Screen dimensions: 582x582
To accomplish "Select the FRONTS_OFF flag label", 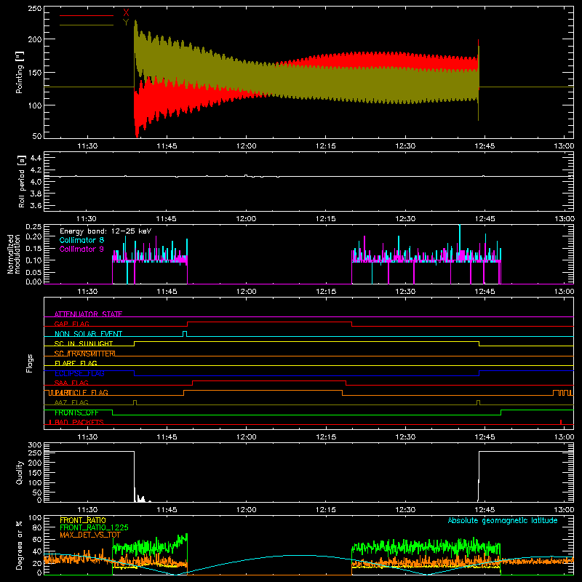I will pyautogui.click(x=76, y=412).
